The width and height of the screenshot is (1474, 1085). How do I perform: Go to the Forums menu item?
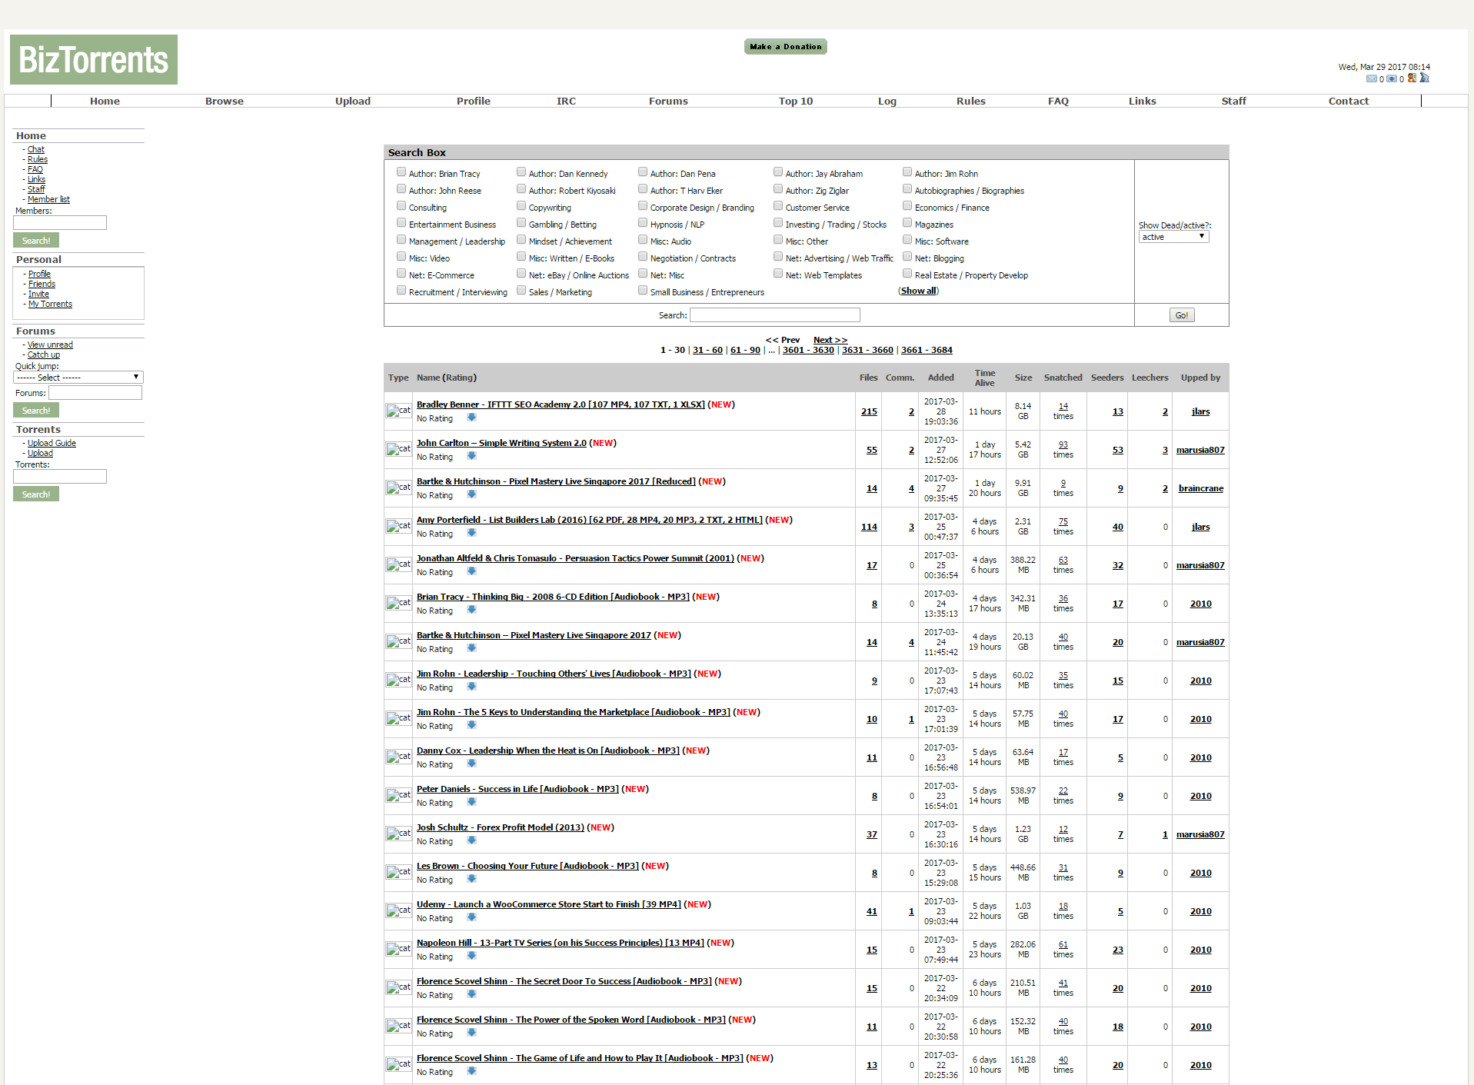tap(668, 101)
